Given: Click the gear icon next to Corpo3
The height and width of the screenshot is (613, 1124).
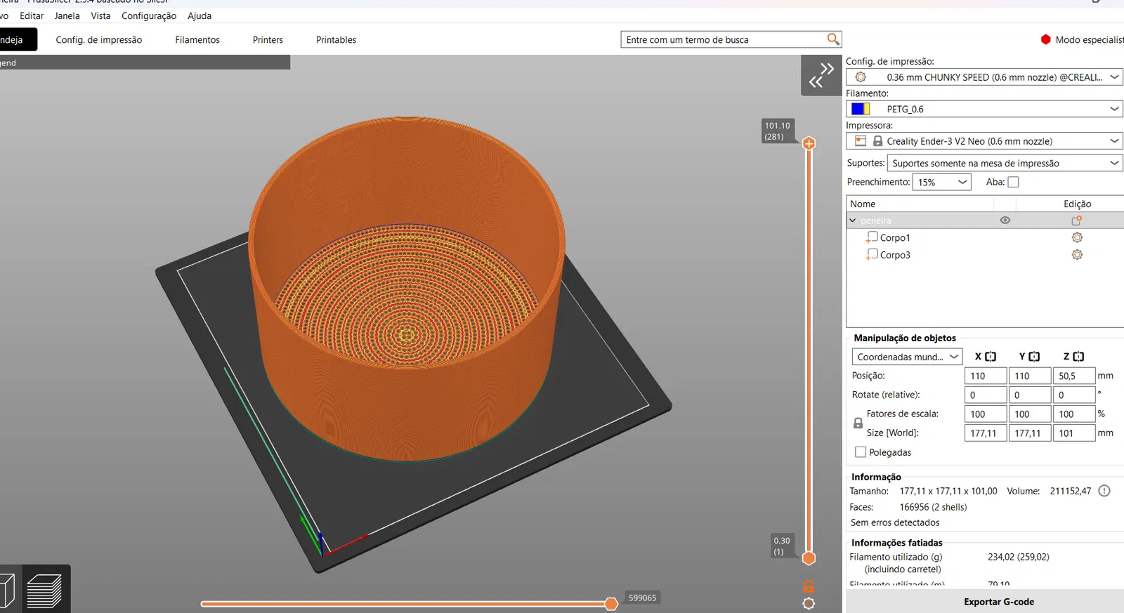Looking at the screenshot, I should click(1076, 255).
